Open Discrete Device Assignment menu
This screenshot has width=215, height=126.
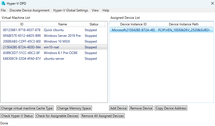tap(29, 10)
